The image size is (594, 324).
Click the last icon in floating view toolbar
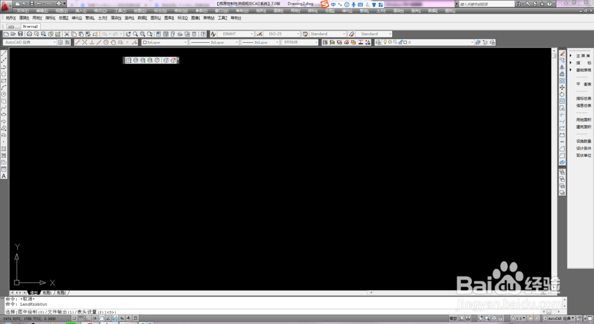173,60
